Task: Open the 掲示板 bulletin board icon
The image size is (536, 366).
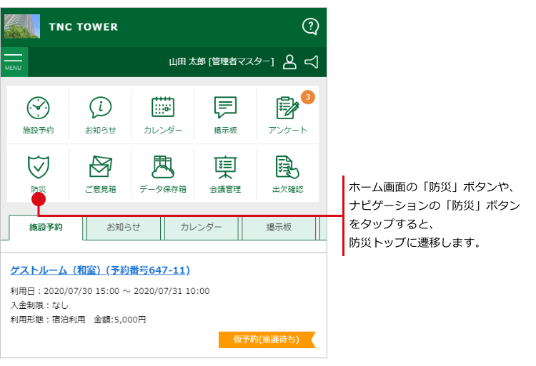Action: coord(225,108)
